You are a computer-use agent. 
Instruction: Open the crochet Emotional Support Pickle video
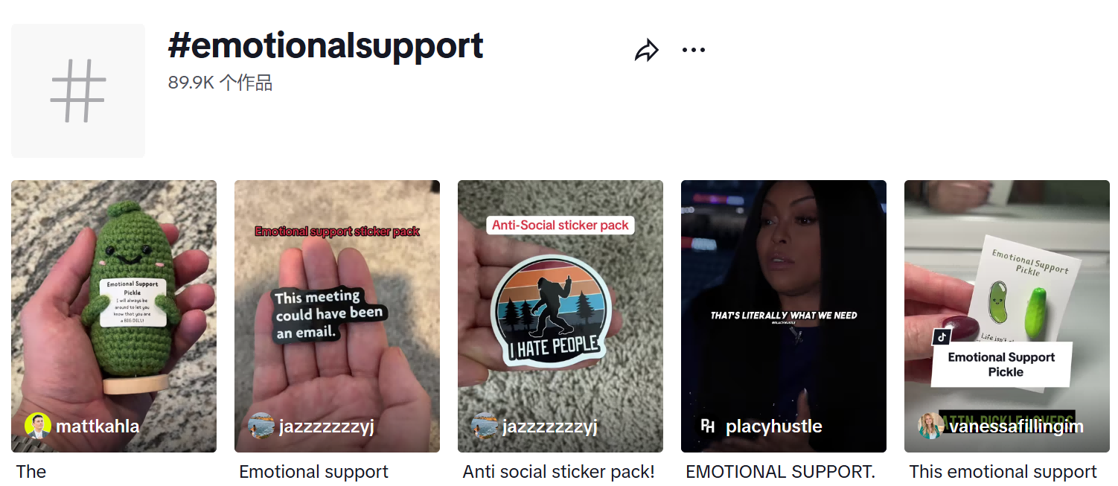point(114,316)
